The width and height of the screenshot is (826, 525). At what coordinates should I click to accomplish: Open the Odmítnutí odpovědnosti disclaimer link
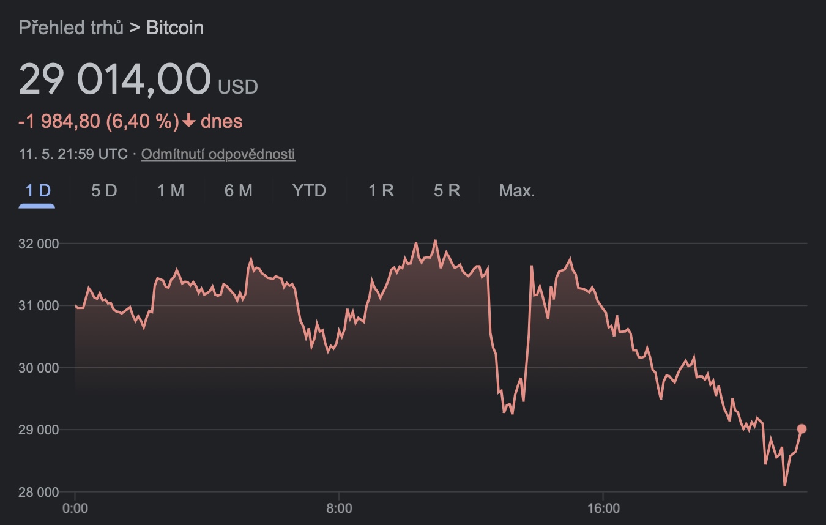tap(218, 154)
